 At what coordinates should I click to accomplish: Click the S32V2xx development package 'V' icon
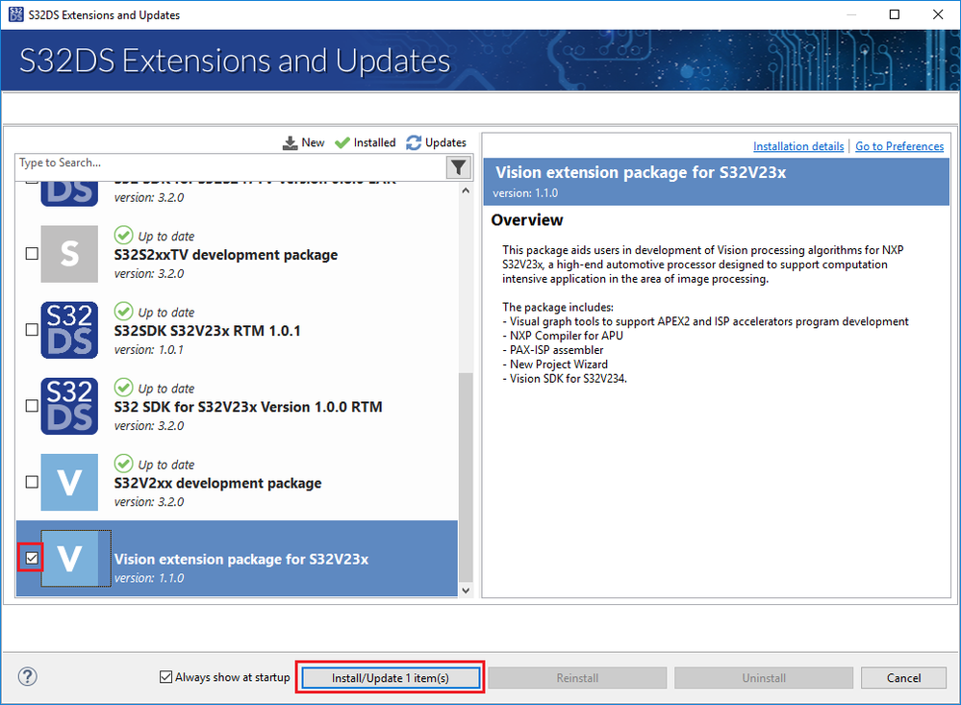click(69, 482)
